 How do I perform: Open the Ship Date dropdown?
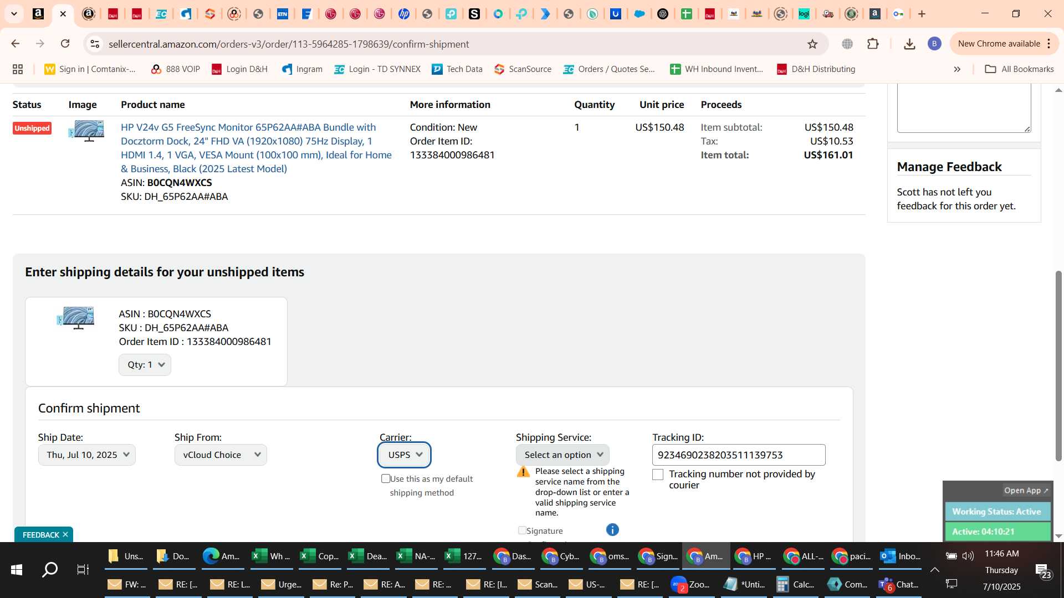(87, 455)
